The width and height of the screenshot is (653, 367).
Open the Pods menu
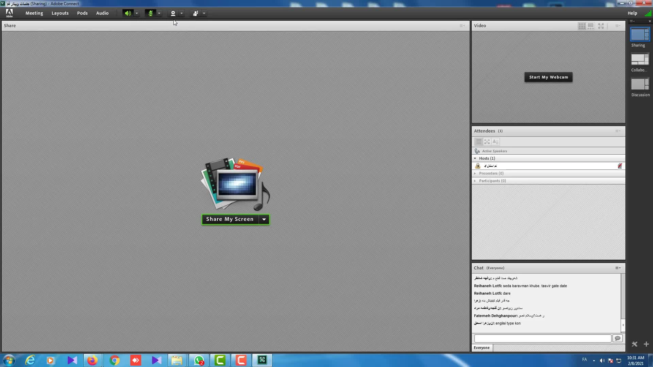coord(82,13)
